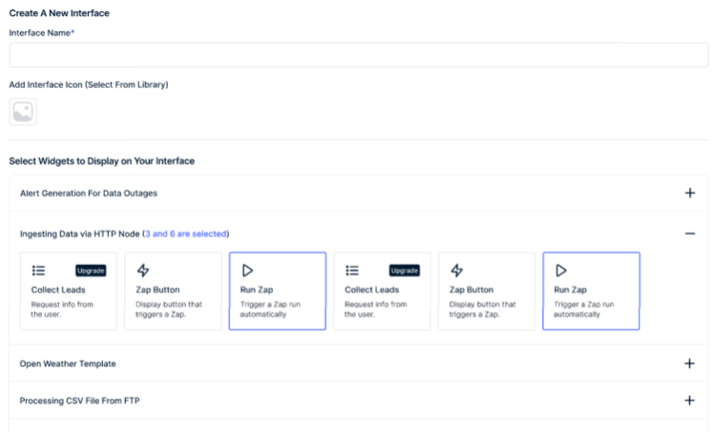This screenshot has width=713, height=432.
Task: Click 'Add Interface Icon (Select From Library)' label
Action: 89,85
